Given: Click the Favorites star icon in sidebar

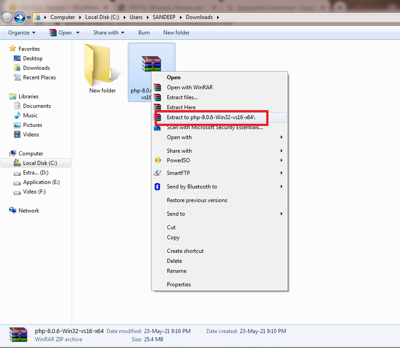Looking at the screenshot, I should 13,49.
